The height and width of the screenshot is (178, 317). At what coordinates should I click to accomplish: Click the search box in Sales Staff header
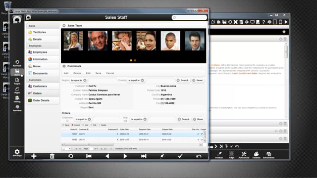click(189, 18)
